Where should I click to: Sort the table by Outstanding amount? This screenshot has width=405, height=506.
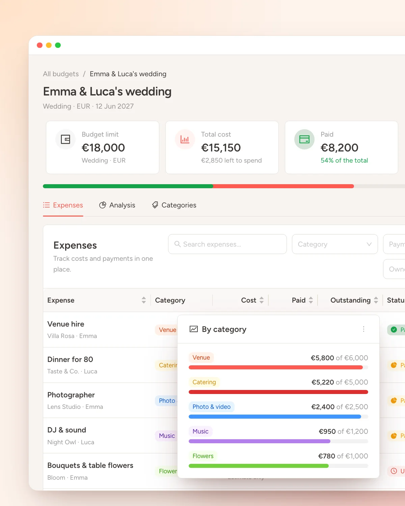[376, 300]
